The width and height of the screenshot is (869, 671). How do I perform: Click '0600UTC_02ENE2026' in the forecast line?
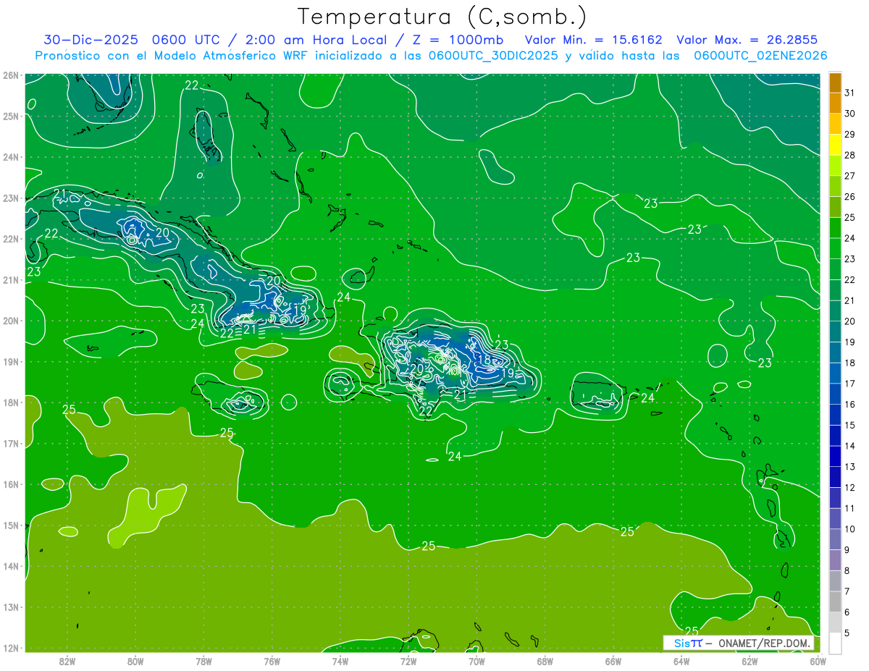(760, 55)
